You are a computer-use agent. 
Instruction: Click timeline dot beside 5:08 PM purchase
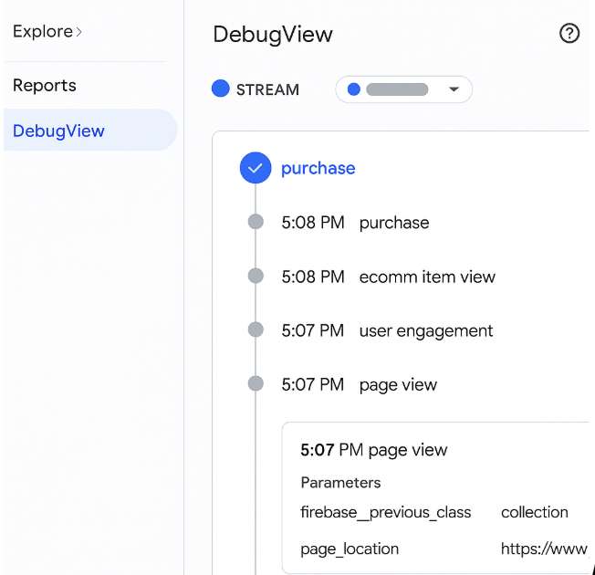(x=256, y=222)
